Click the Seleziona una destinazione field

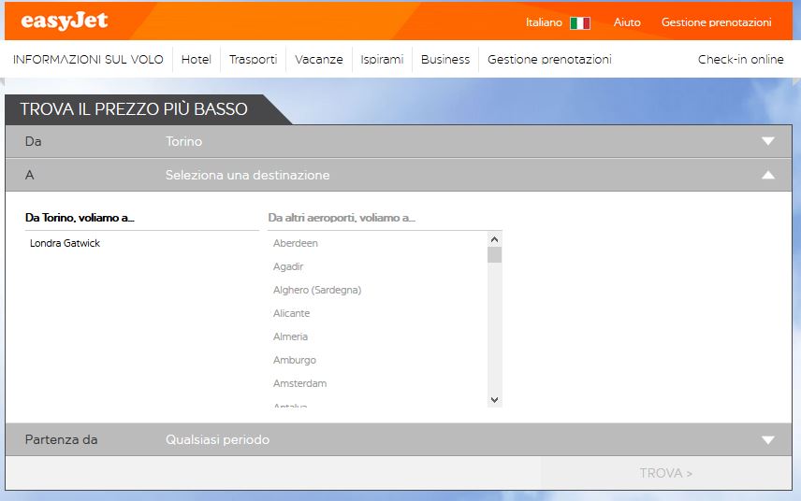(x=399, y=175)
